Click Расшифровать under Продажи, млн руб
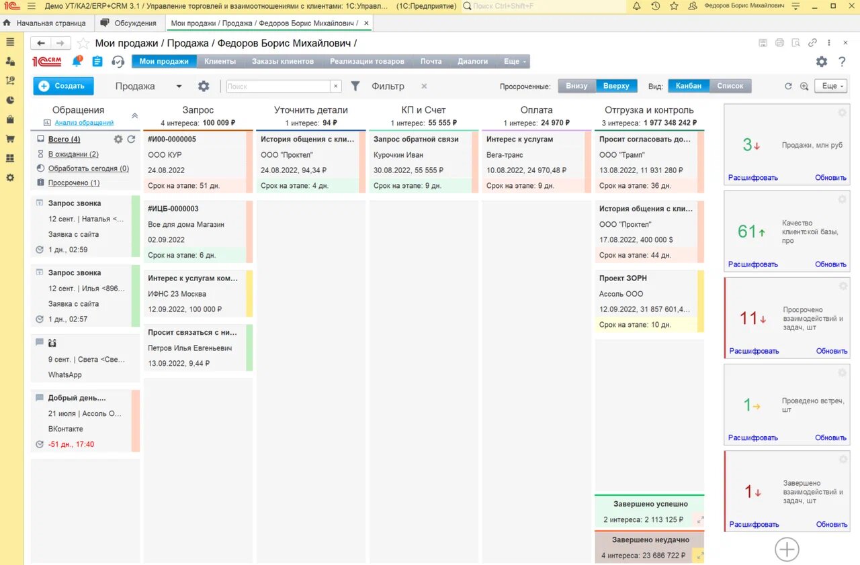This screenshot has width=860, height=565. tap(753, 178)
